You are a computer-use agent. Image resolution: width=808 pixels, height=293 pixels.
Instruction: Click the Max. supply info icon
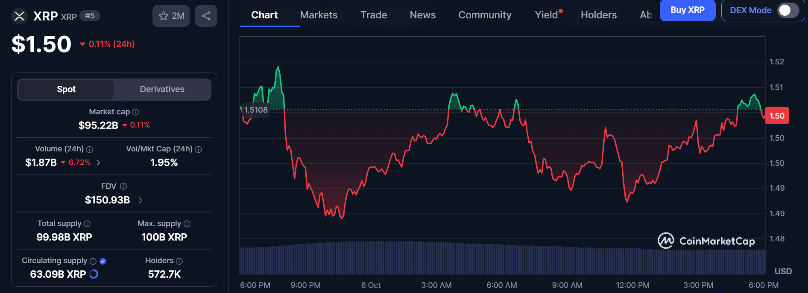187,224
